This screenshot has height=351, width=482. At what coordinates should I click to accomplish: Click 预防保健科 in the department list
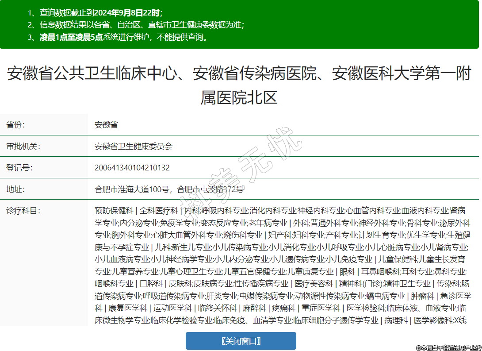pyautogui.click(x=114, y=211)
